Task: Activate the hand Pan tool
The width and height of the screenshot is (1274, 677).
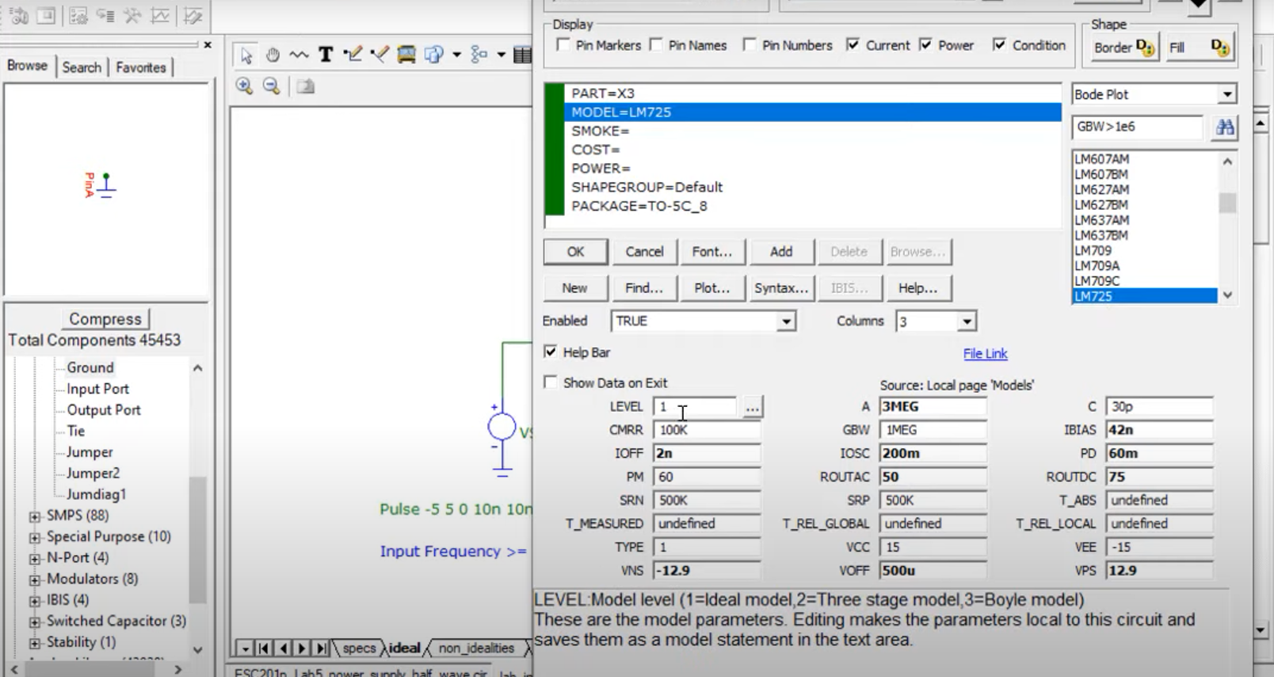Action: click(273, 55)
